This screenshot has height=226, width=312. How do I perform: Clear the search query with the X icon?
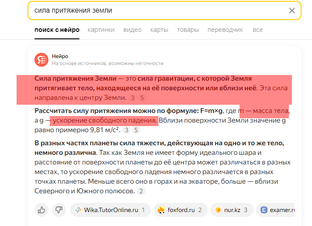click(x=291, y=10)
